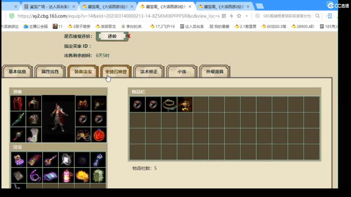This screenshot has width=351, height=197.
Task: Open the 外观道具 tab
Action: [215, 71]
